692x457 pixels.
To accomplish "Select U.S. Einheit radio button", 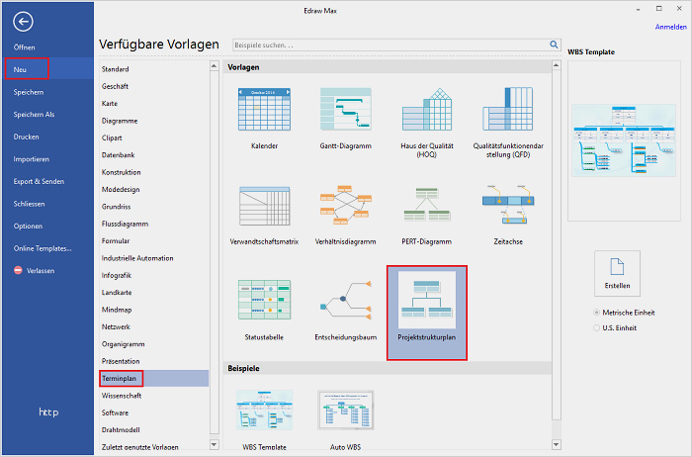I will (596, 327).
